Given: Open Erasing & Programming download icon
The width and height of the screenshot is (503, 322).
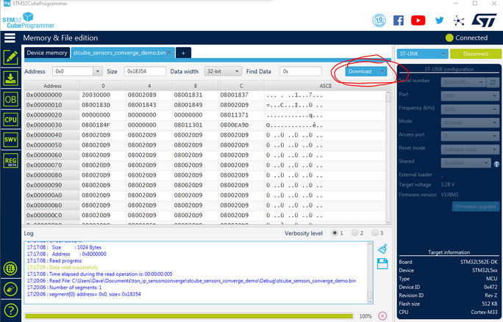Looking at the screenshot, I should click(x=10, y=78).
